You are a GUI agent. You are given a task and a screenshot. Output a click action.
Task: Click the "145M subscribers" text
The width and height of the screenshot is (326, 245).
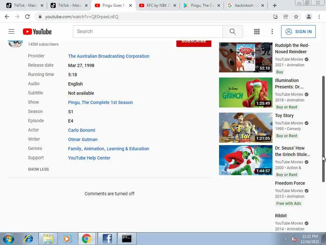[x=43, y=44]
